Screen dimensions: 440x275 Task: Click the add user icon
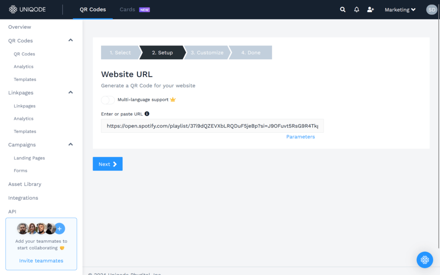pyautogui.click(x=370, y=9)
